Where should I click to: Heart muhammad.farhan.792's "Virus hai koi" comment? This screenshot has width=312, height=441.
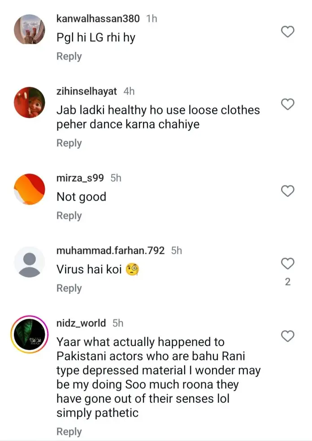[287, 263]
